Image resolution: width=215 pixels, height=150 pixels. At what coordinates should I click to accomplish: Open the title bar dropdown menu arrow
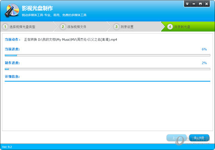point(187,4)
